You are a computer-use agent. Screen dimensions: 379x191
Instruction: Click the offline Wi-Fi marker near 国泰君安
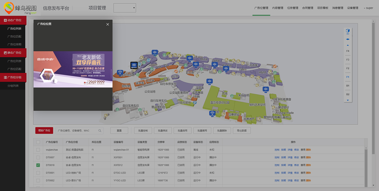[x=212, y=113]
